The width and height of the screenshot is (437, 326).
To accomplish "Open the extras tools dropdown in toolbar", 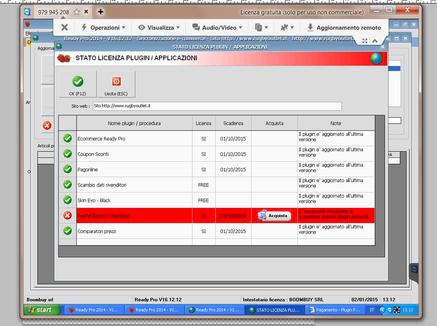I will pyautogui.click(x=287, y=28).
